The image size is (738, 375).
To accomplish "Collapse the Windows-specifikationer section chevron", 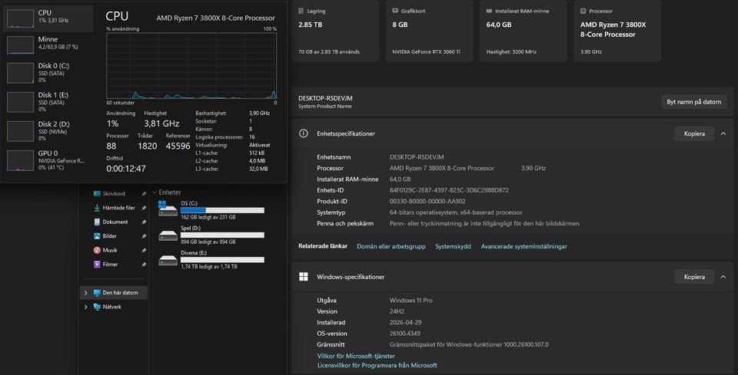I will click(x=723, y=277).
